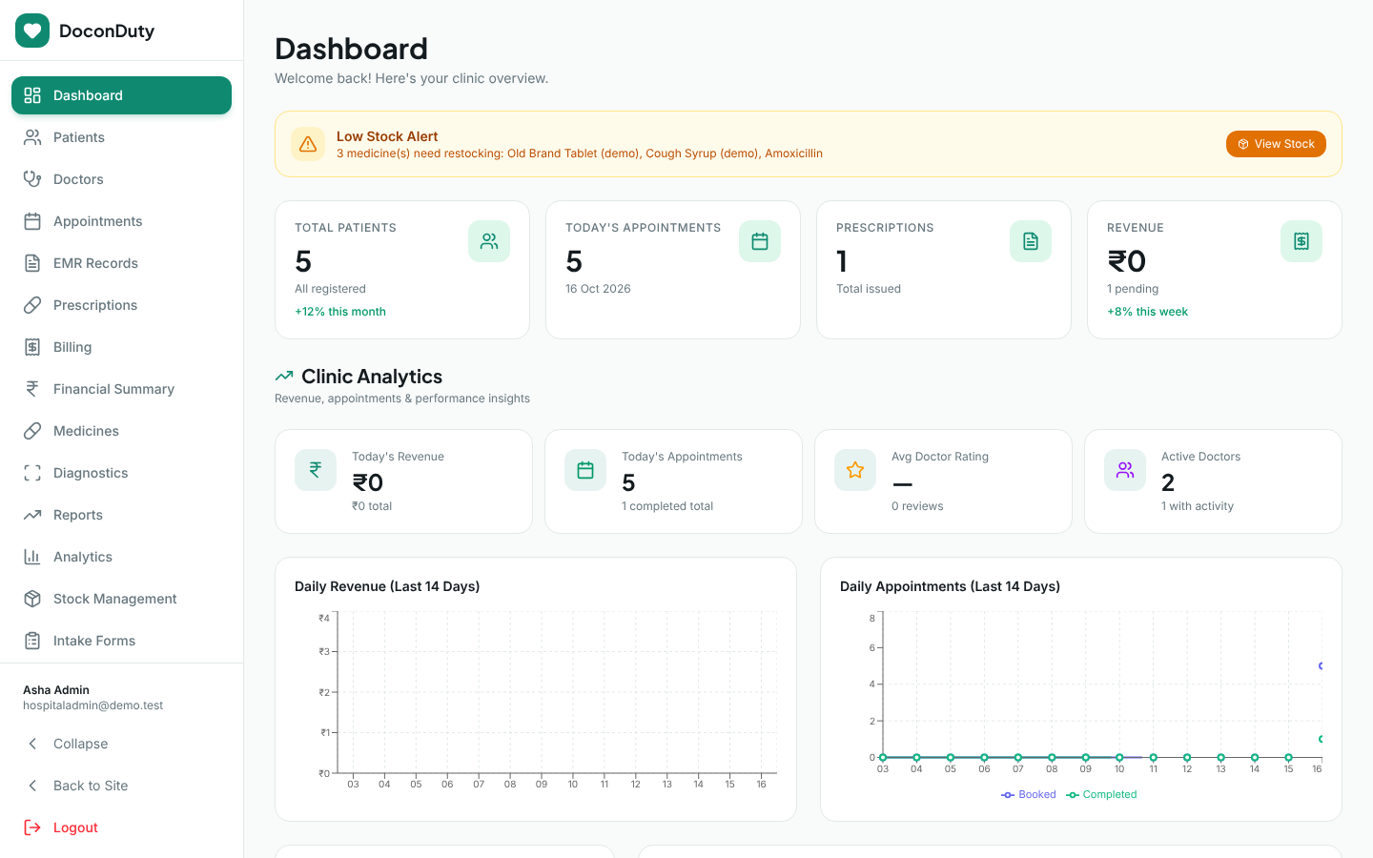Click the 'Daily Revenue (Last 14 Days)' heading
This screenshot has width=1373, height=858.
(387, 586)
